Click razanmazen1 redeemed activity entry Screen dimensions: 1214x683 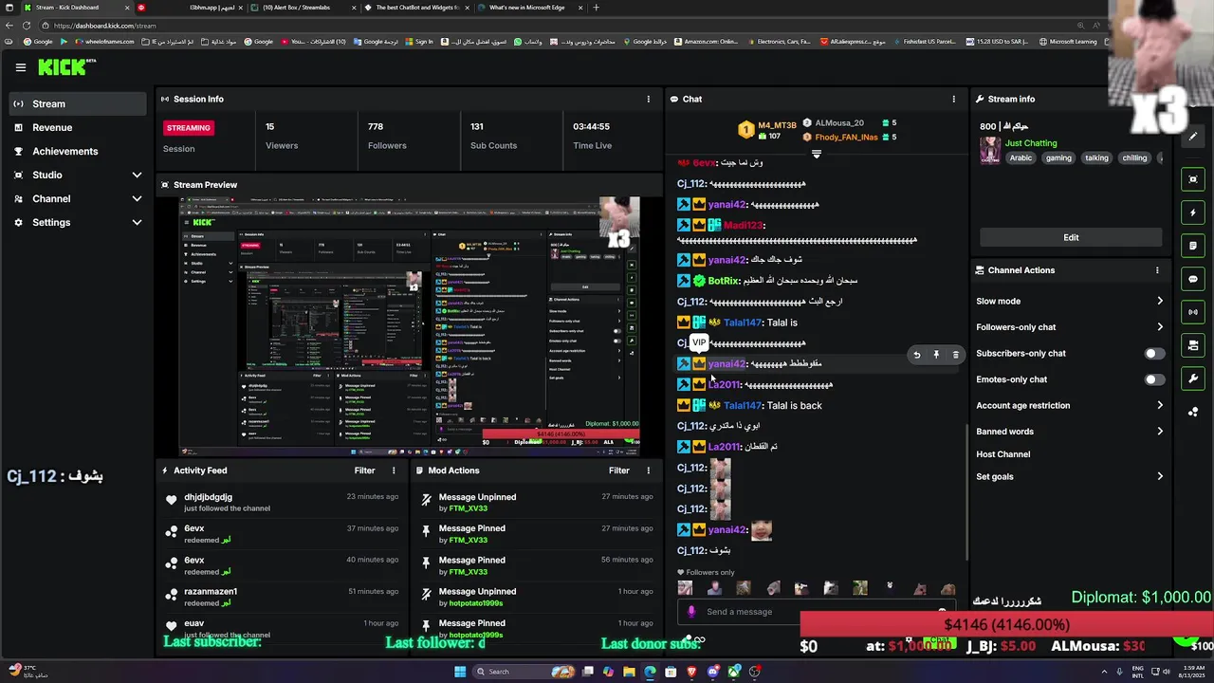[x=281, y=597]
